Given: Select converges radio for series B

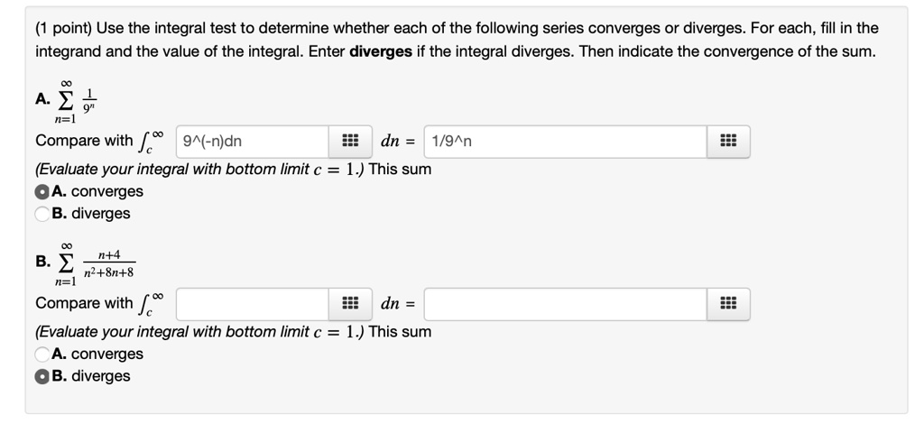Looking at the screenshot, I should [42, 355].
